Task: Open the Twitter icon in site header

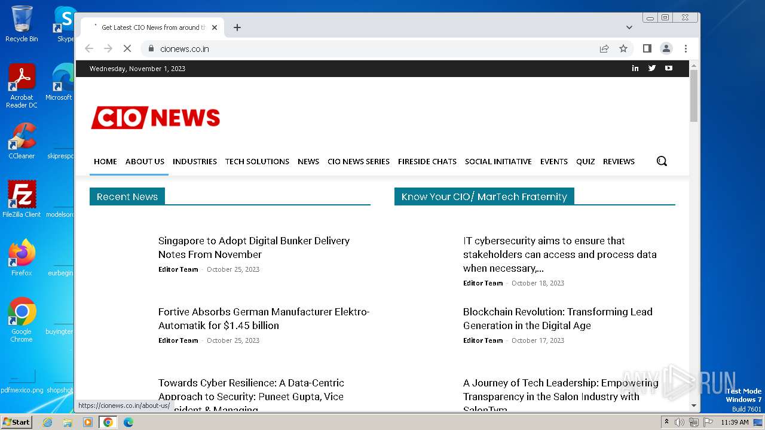Action: coord(651,68)
